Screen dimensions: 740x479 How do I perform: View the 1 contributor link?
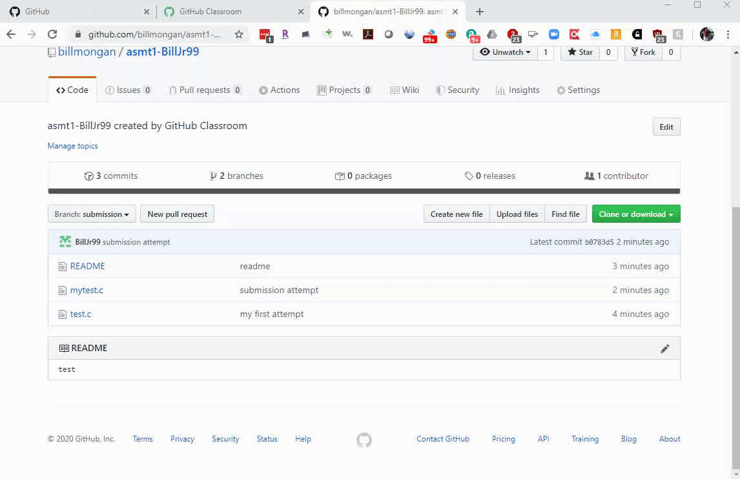(x=617, y=176)
